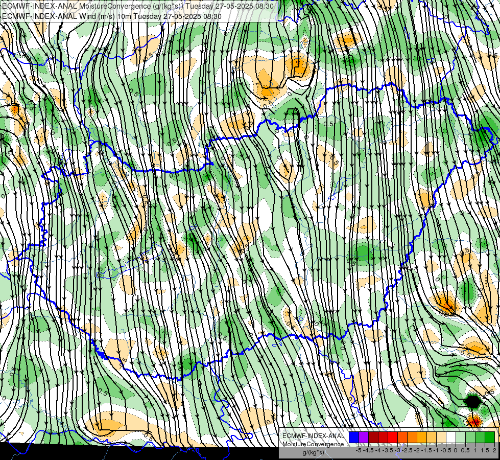Click the -1 legend scale value

[436, 450]
